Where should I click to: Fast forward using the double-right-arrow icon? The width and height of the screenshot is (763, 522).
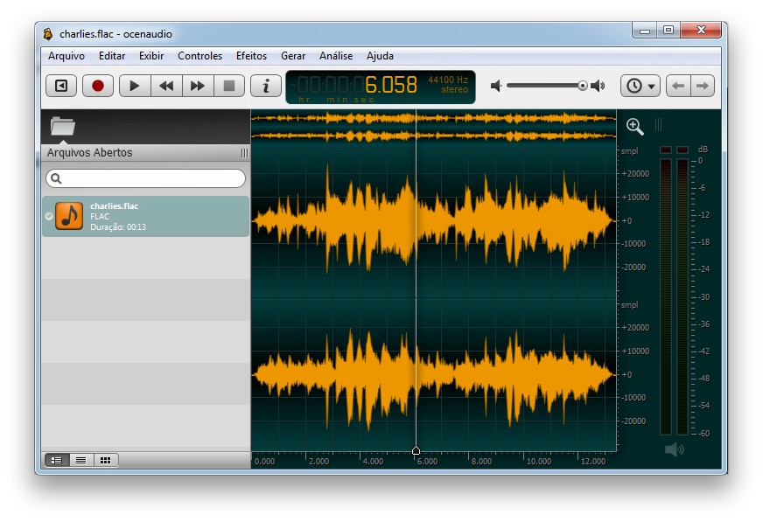click(197, 85)
